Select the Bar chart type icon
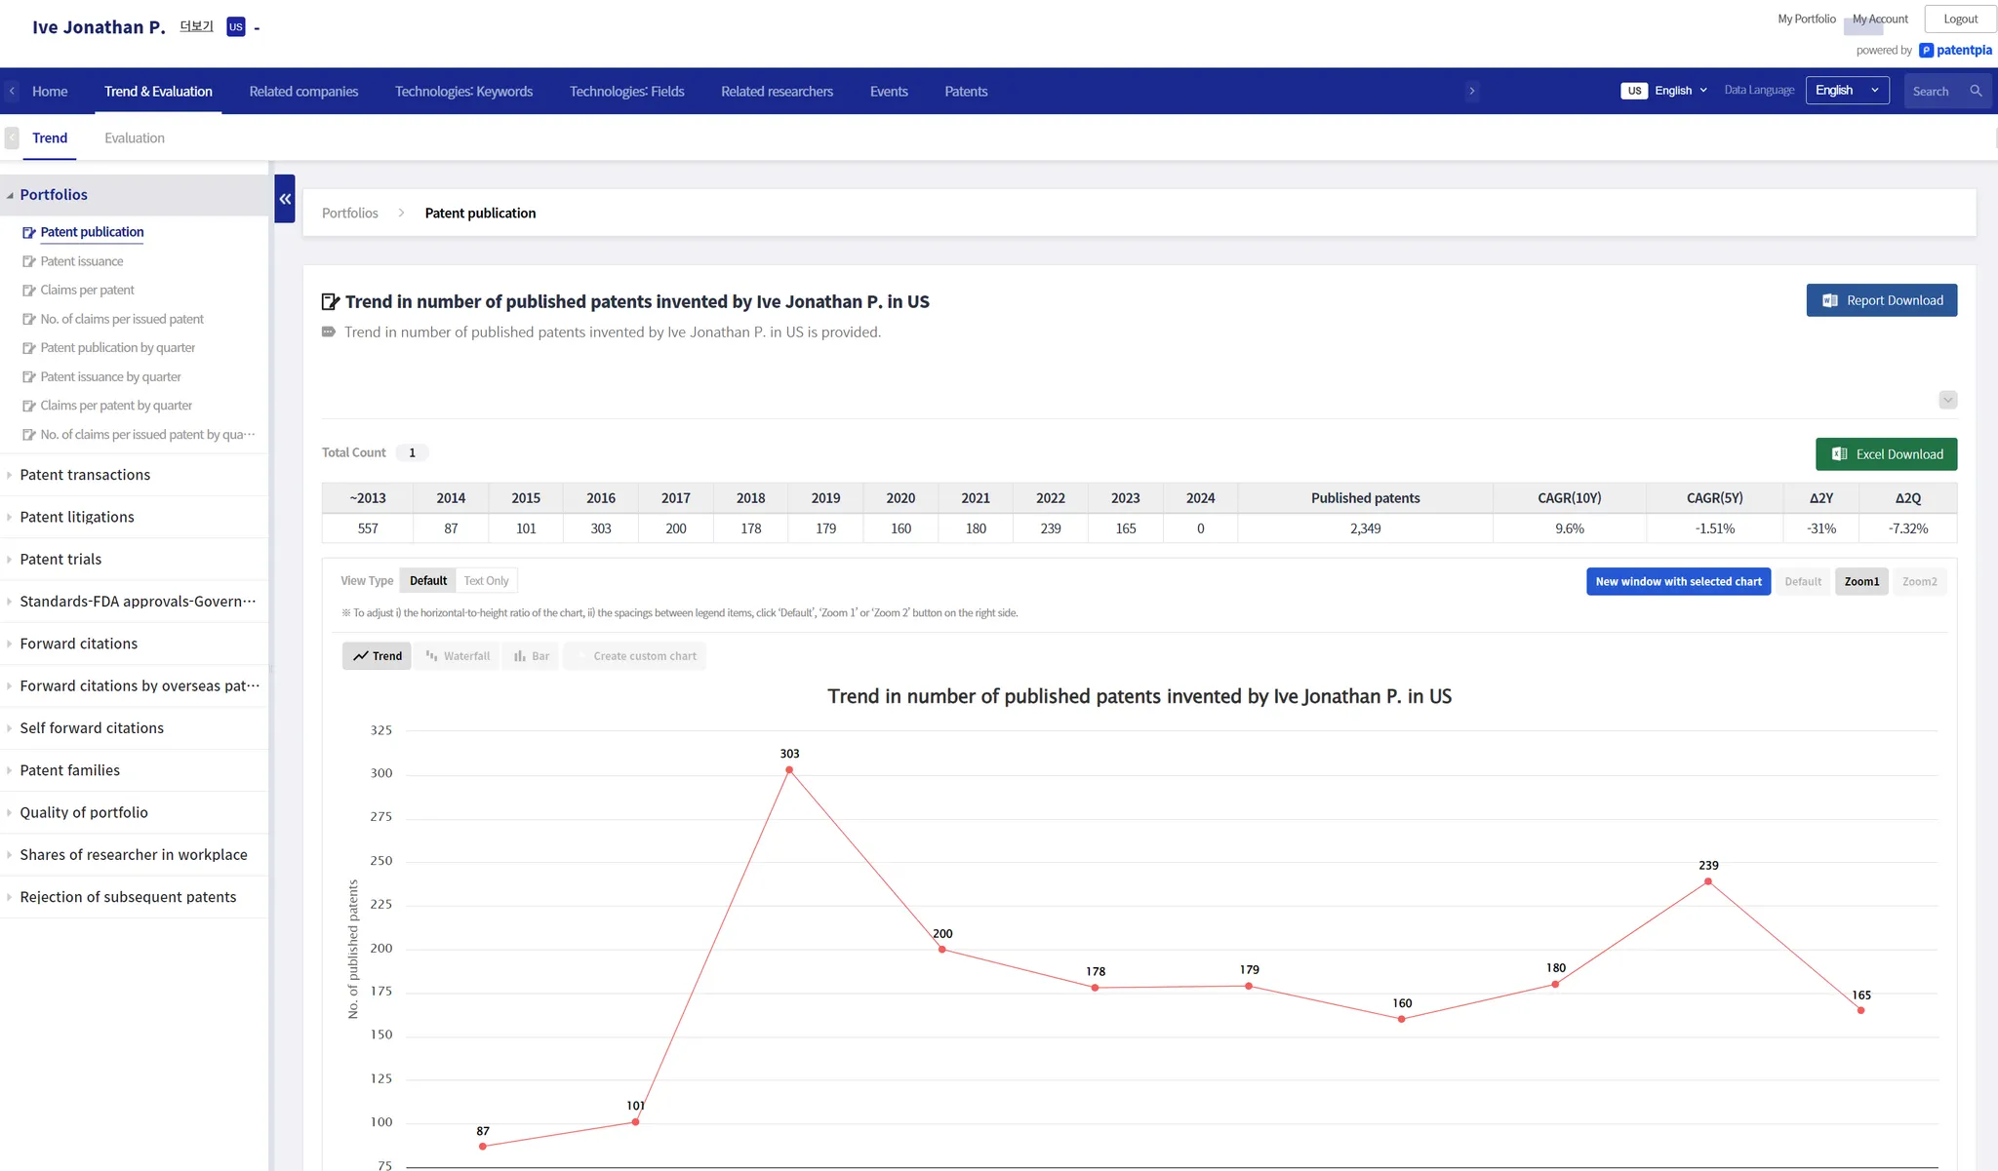Screen dimensions: 1998x1171 [520, 656]
